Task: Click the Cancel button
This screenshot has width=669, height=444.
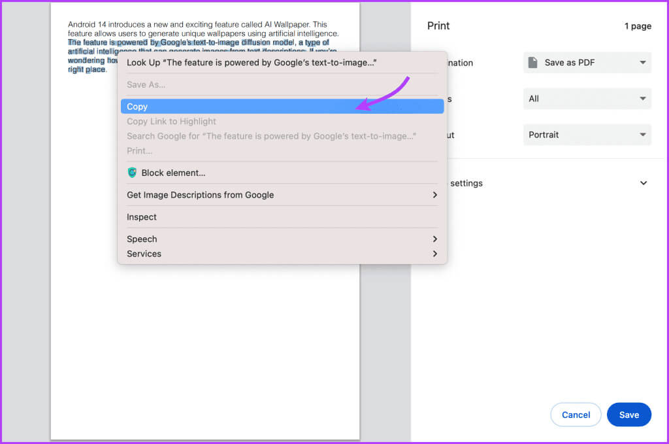Action: click(576, 415)
